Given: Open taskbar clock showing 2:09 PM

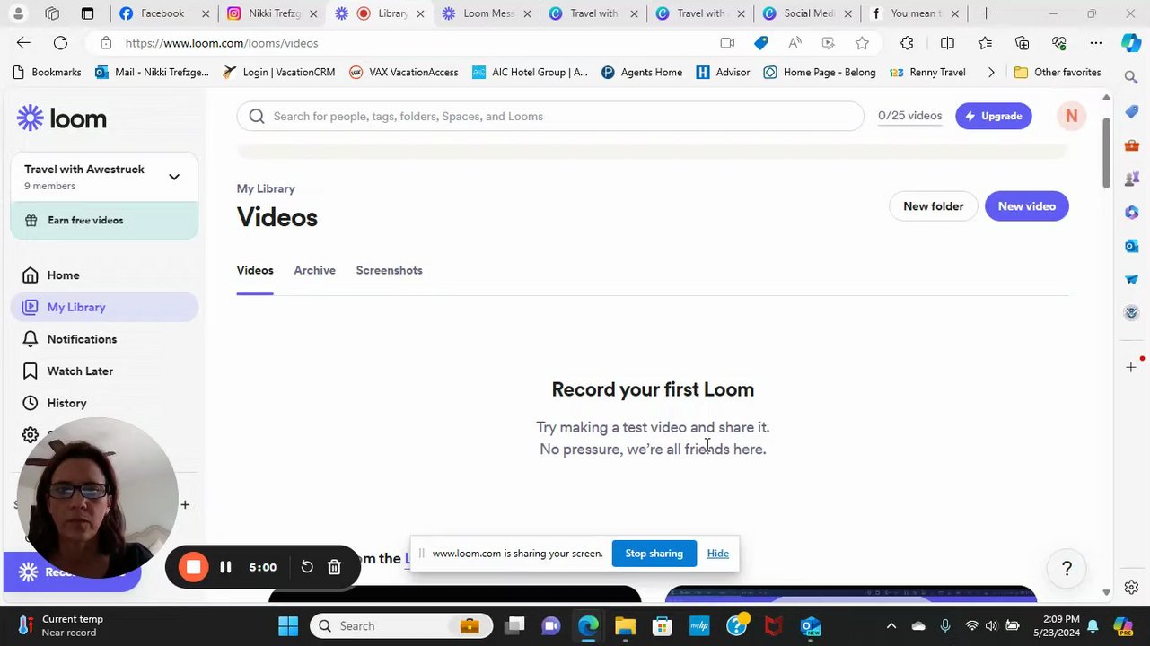Looking at the screenshot, I should point(1061,626).
